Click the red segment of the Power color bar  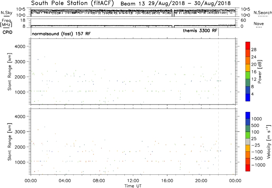248,46
